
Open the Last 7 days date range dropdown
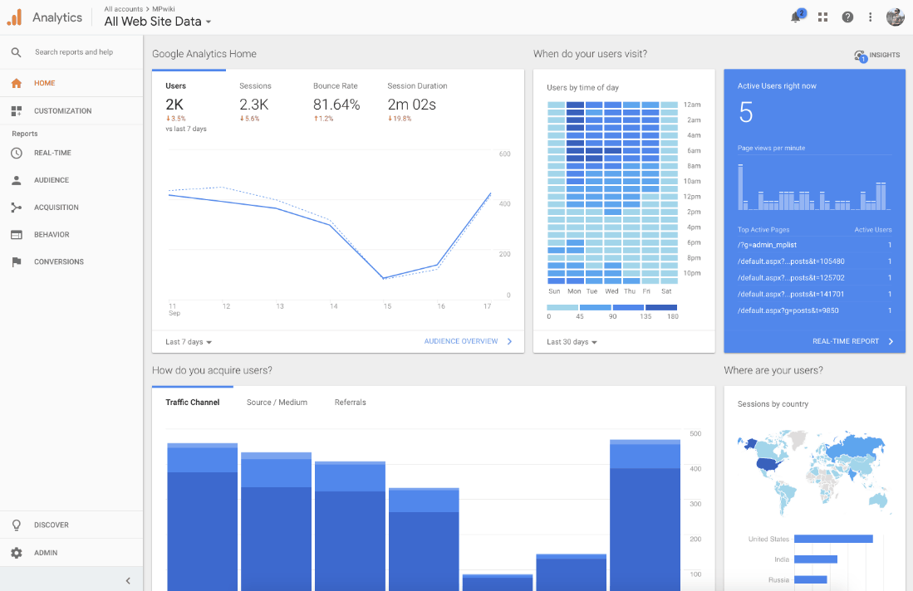(189, 342)
